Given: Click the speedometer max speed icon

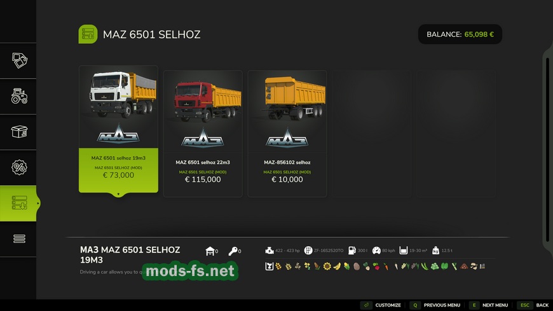Looking at the screenshot, I should pyautogui.click(x=376, y=251).
